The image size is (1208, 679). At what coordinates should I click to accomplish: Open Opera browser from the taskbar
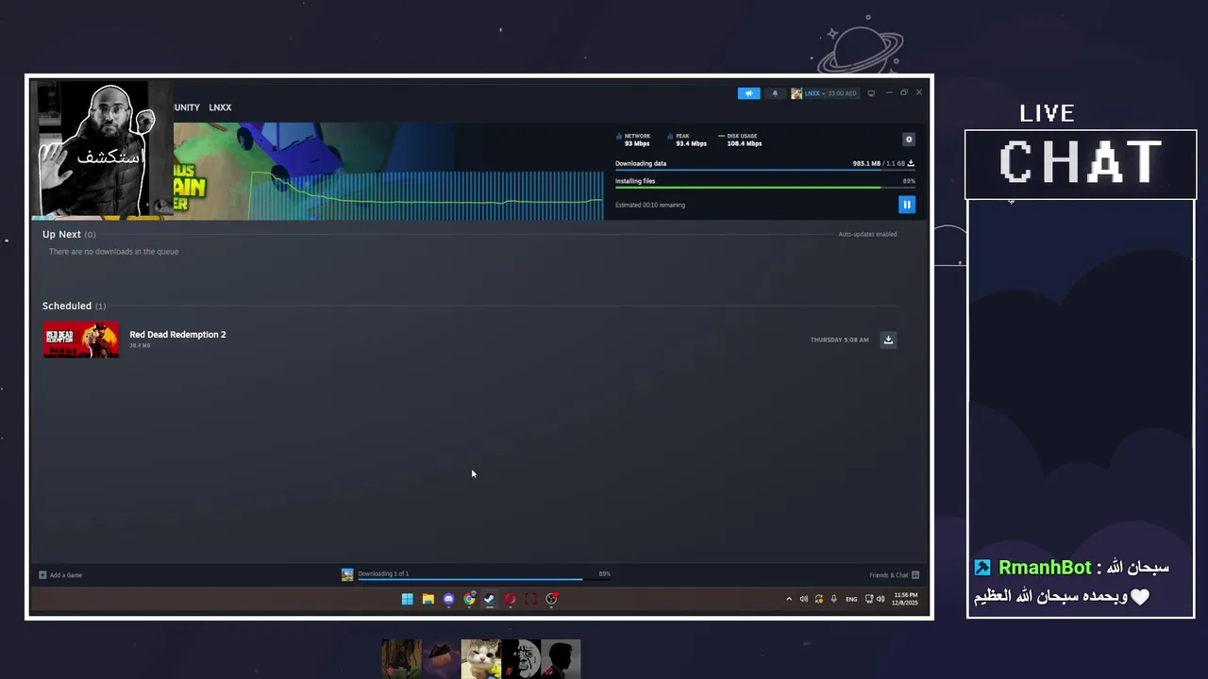point(510,599)
